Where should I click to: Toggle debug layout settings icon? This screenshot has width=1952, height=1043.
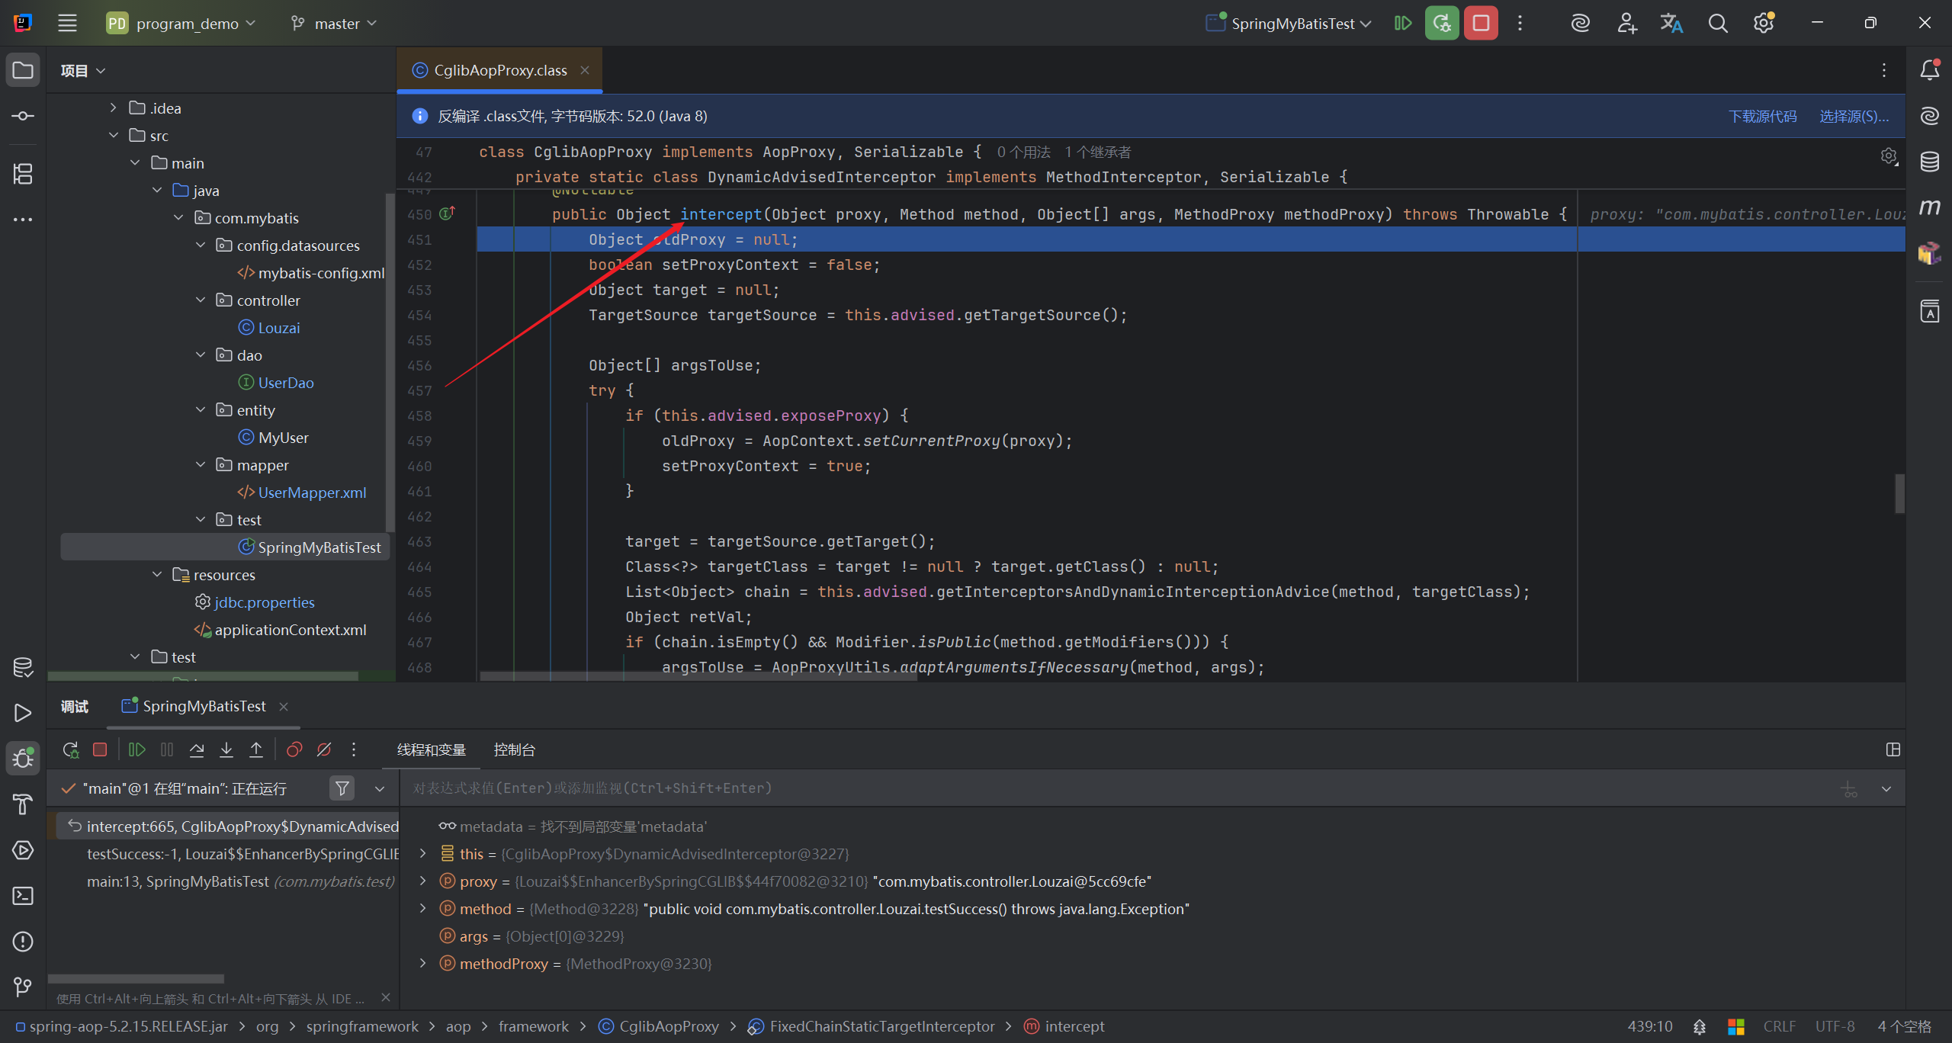(1893, 750)
